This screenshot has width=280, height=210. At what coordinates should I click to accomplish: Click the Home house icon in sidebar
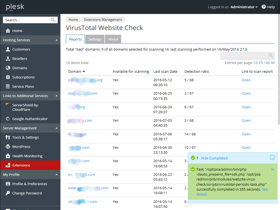[8, 31]
